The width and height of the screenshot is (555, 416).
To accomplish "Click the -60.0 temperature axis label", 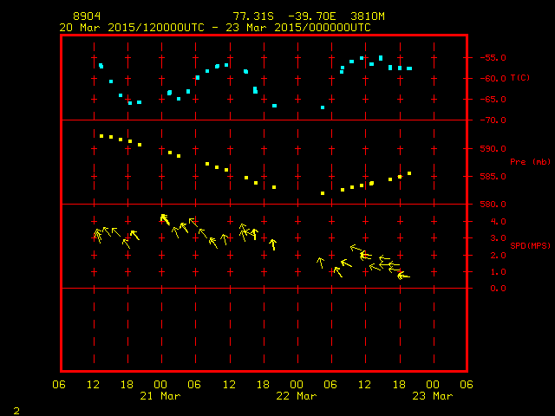I will point(493,79).
